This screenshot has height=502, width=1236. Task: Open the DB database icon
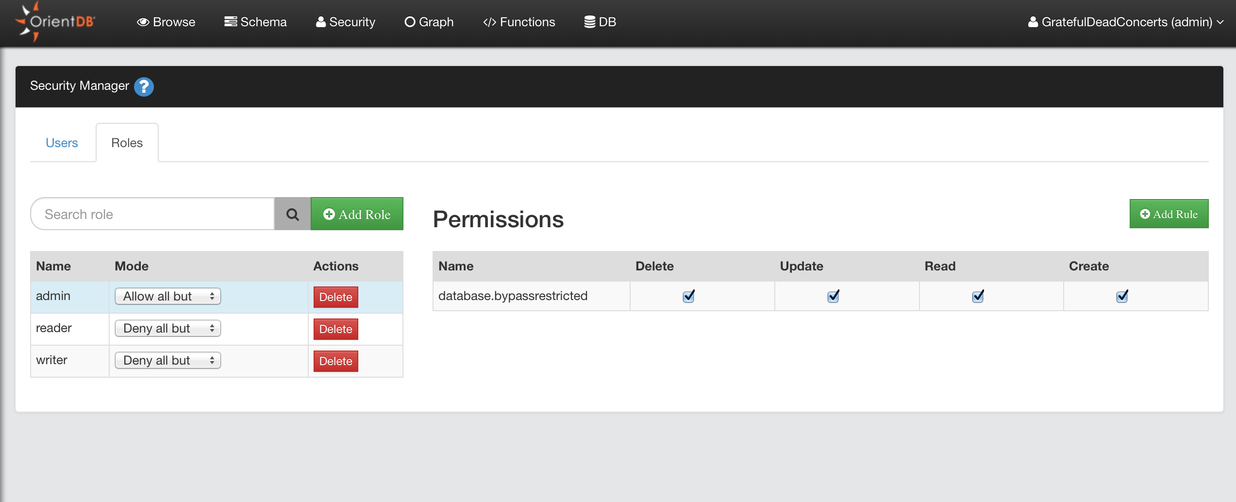coord(589,22)
